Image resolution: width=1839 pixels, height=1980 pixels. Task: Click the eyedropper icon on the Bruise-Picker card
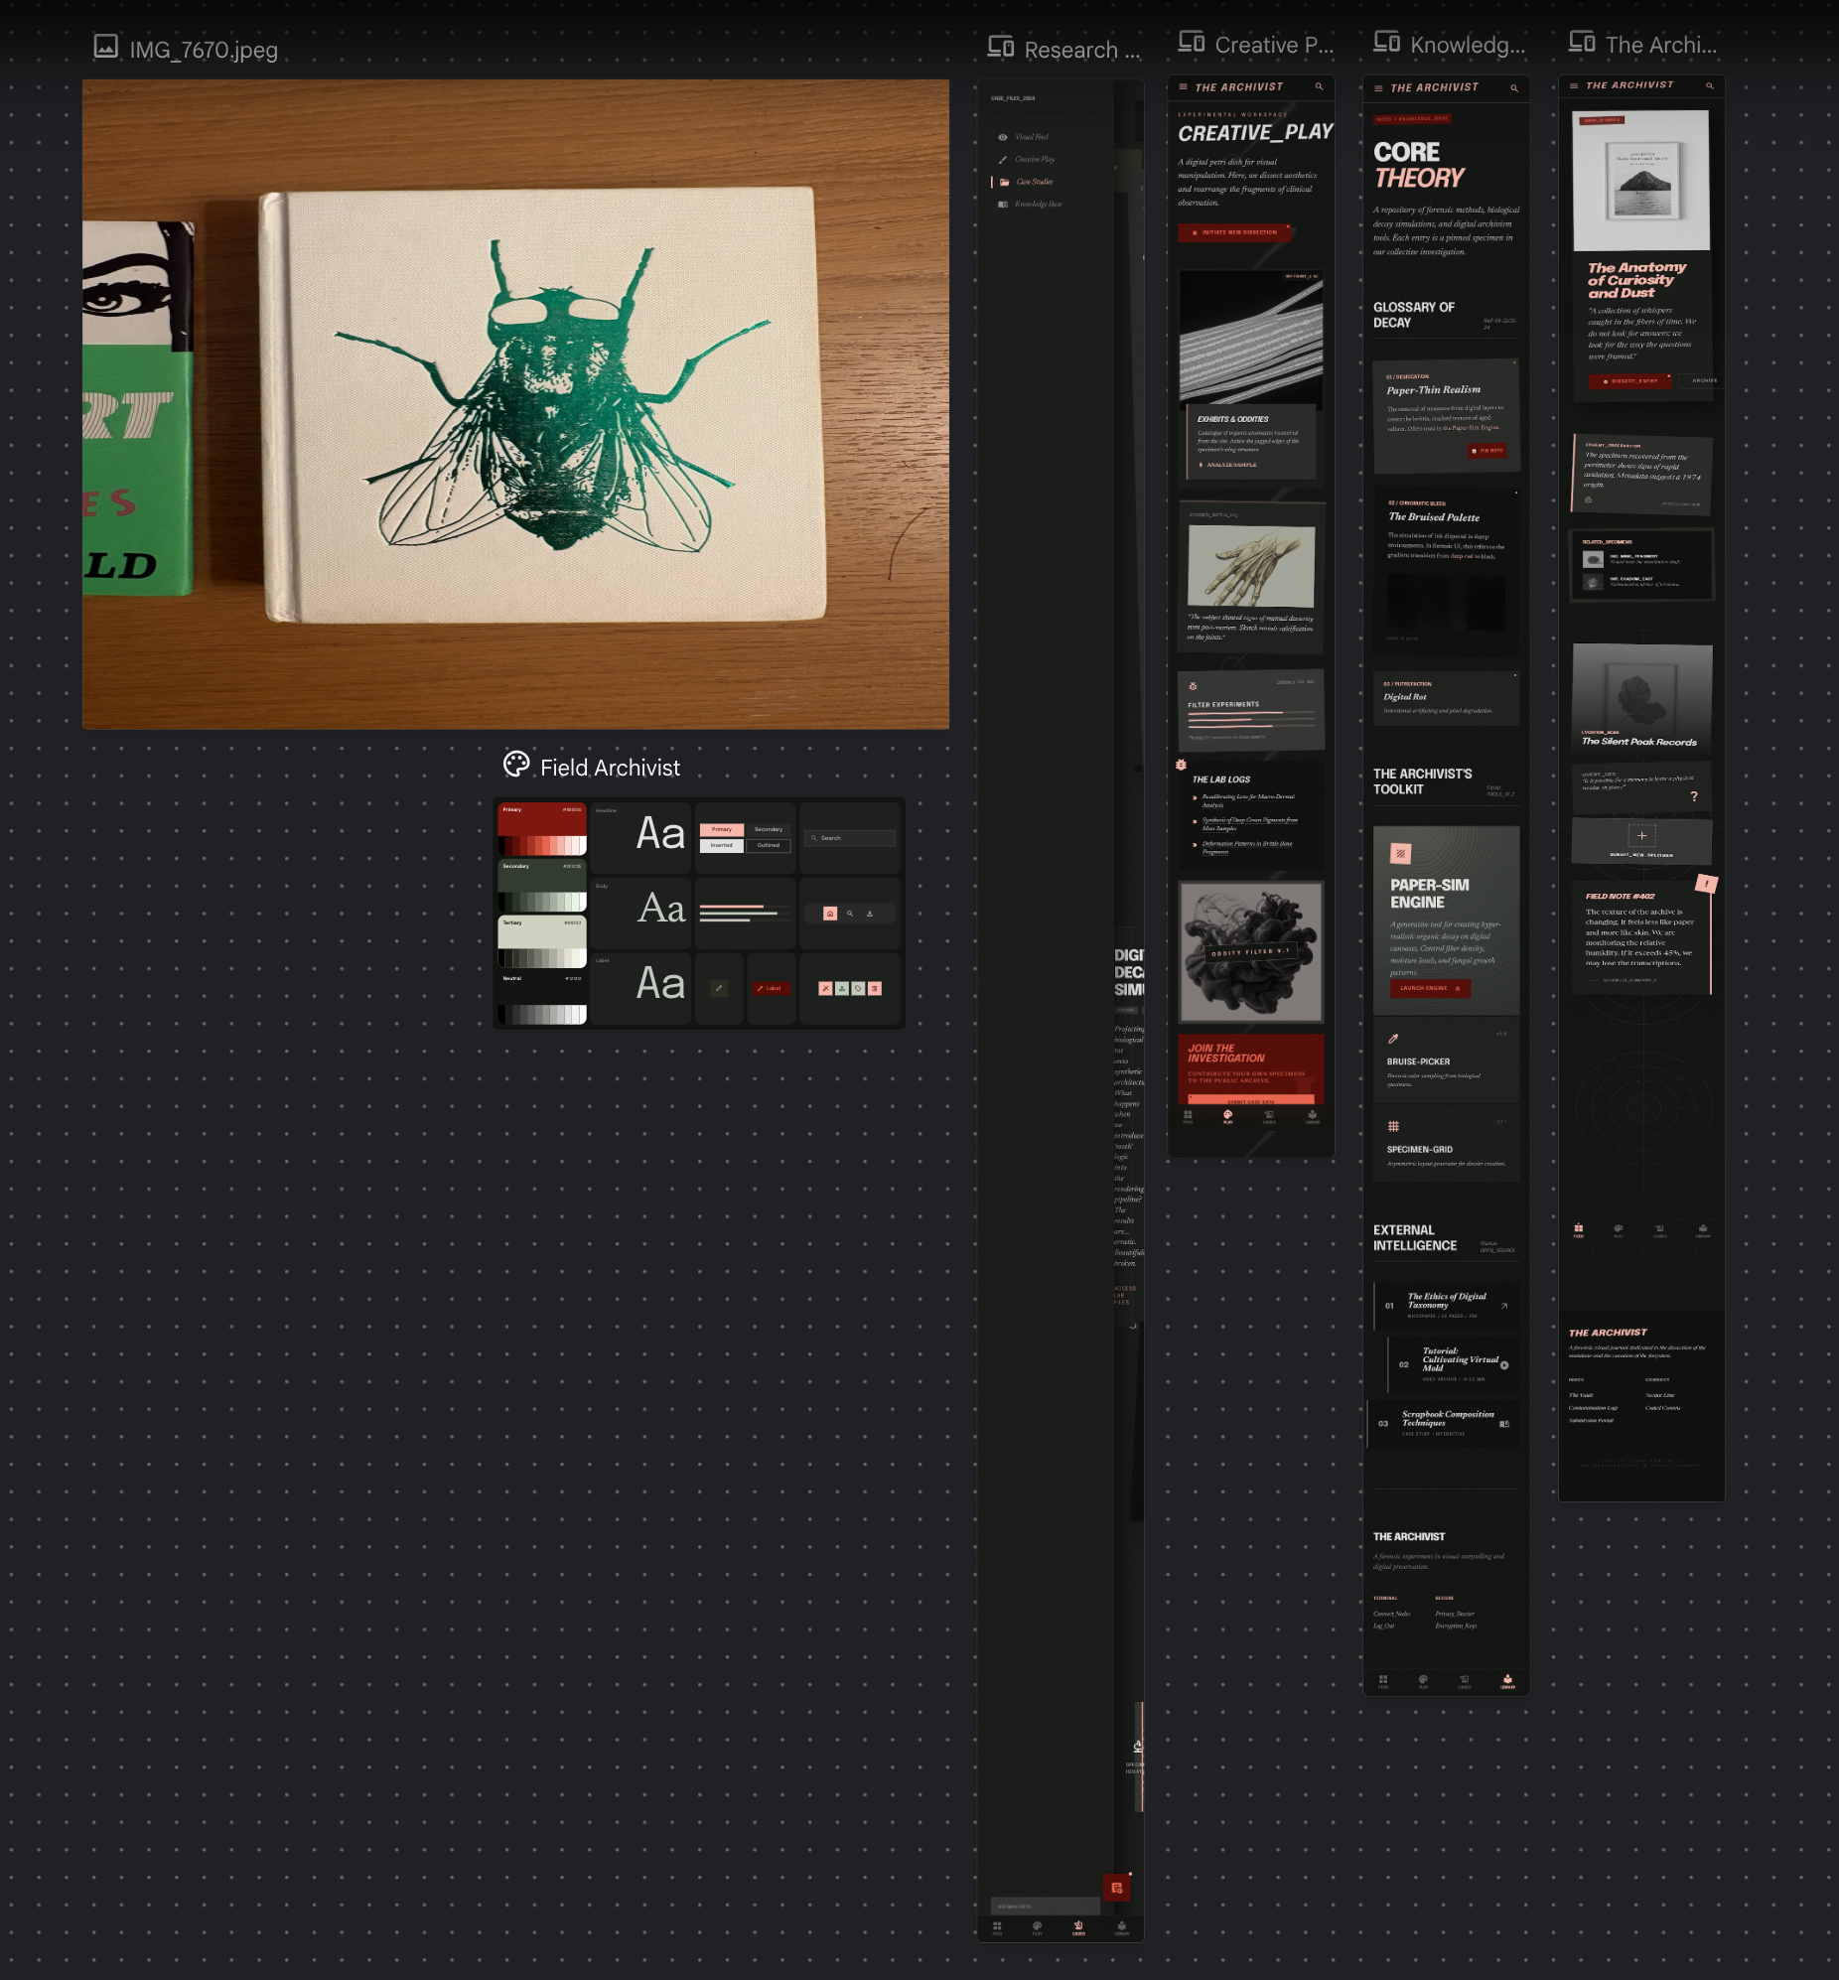[x=1393, y=1039]
